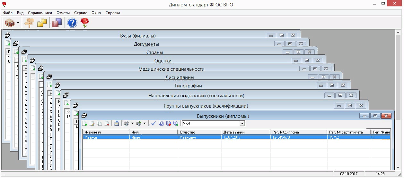Open the Справочники menu
404x178 pixels.
coord(40,13)
